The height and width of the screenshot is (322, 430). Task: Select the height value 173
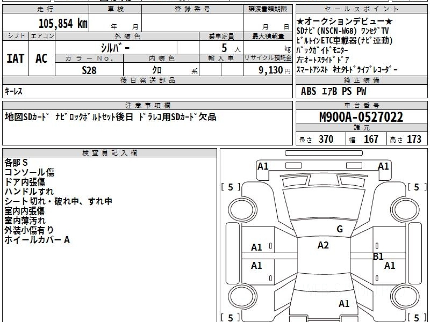click(x=414, y=139)
